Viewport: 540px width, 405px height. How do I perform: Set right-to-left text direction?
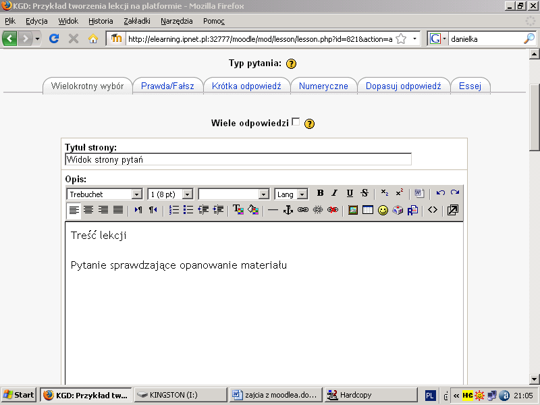[153, 210]
